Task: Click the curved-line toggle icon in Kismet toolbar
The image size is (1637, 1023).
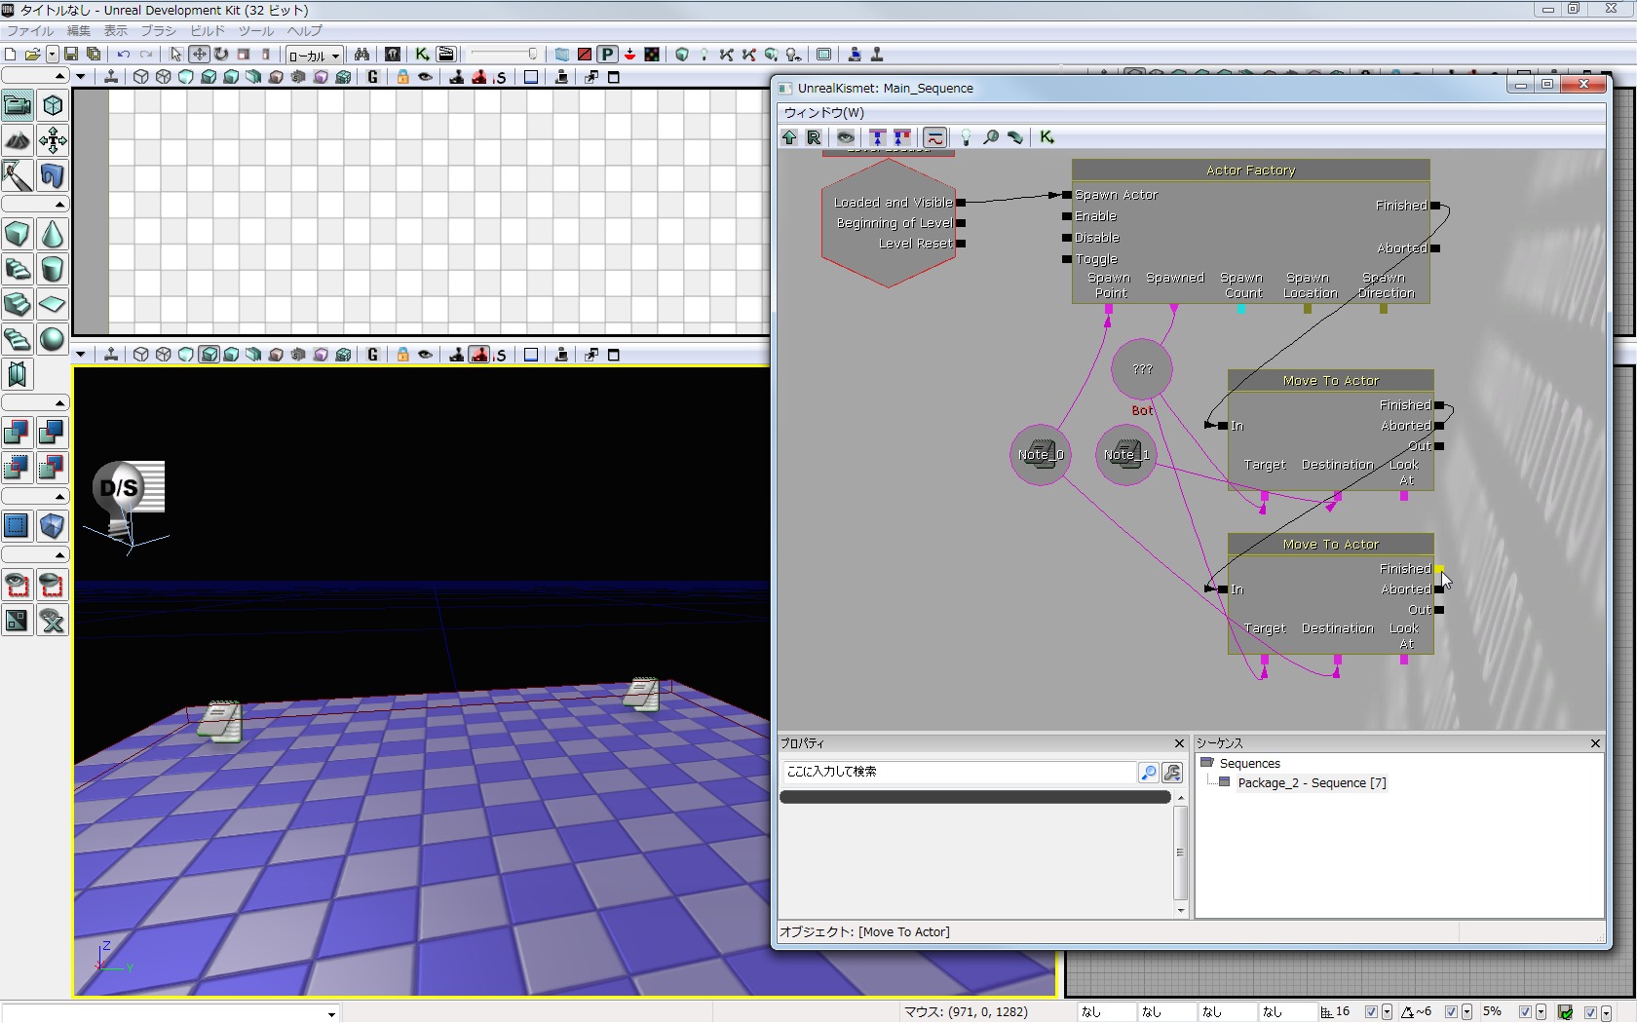Action: (934, 137)
